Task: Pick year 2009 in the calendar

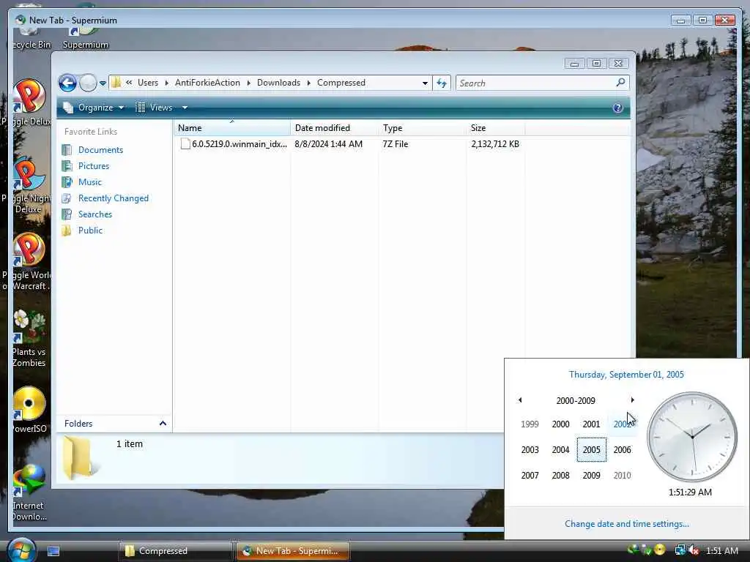Action: pyautogui.click(x=591, y=476)
